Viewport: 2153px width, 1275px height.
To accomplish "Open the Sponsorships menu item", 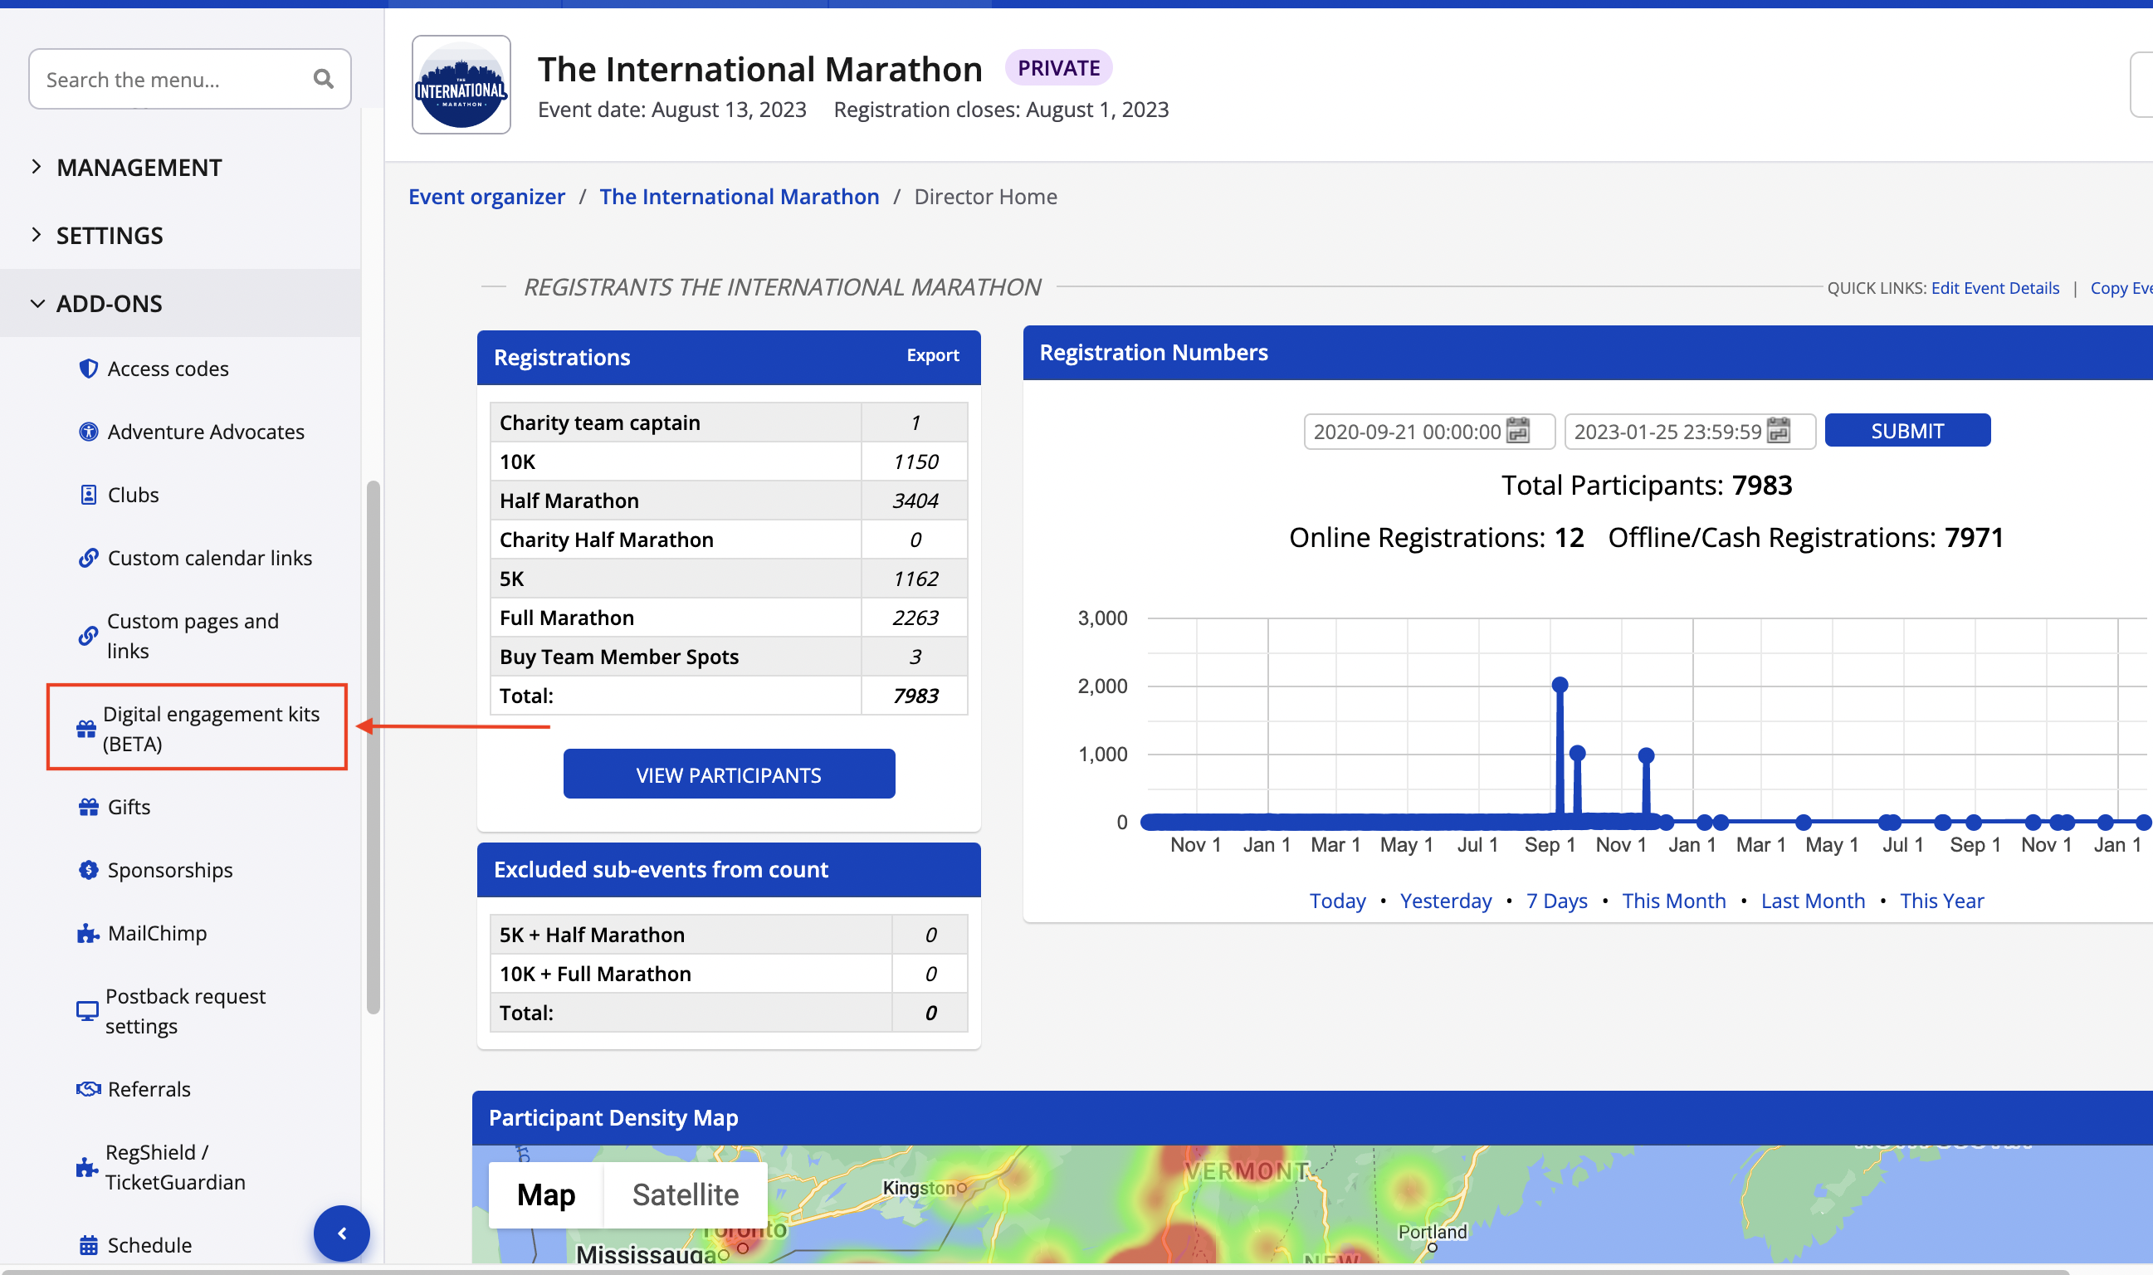I will [x=170, y=869].
